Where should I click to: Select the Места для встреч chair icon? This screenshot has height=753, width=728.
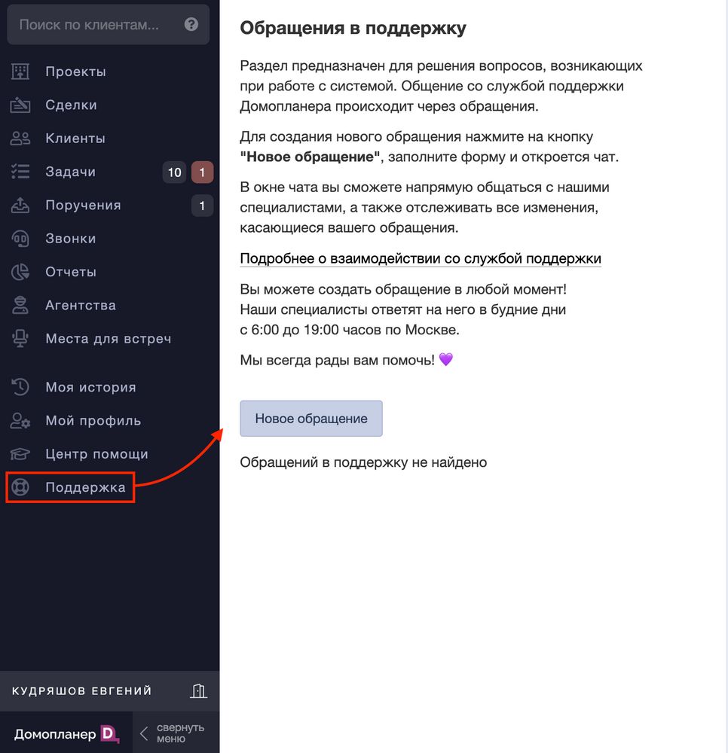coord(20,339)
